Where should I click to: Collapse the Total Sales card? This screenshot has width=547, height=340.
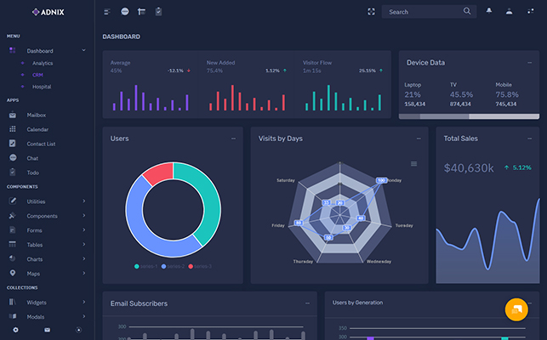tap(529, 139)
